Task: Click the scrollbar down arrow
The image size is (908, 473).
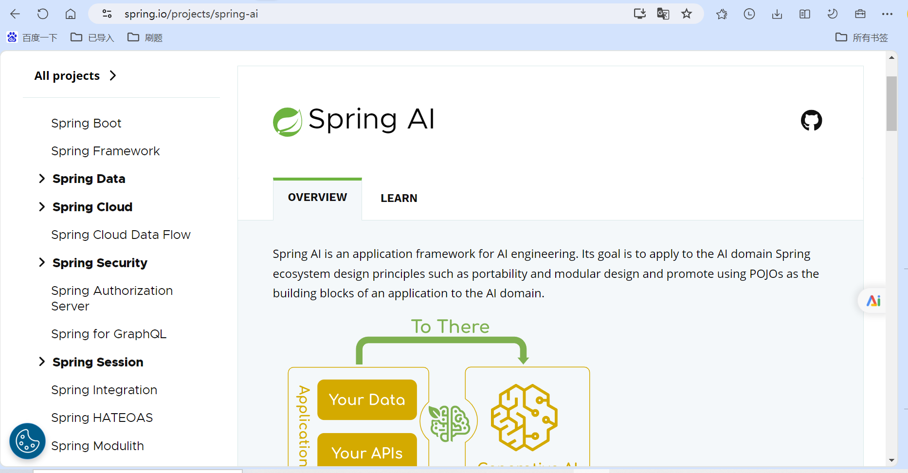Action: 891,460
